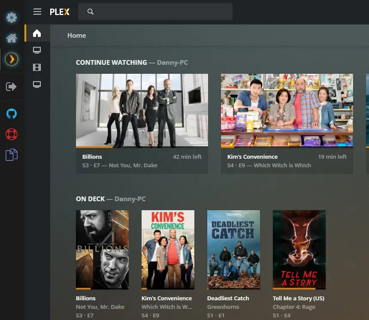
Task: Open the settings gear icon
Action: click(x=11, y=18)
